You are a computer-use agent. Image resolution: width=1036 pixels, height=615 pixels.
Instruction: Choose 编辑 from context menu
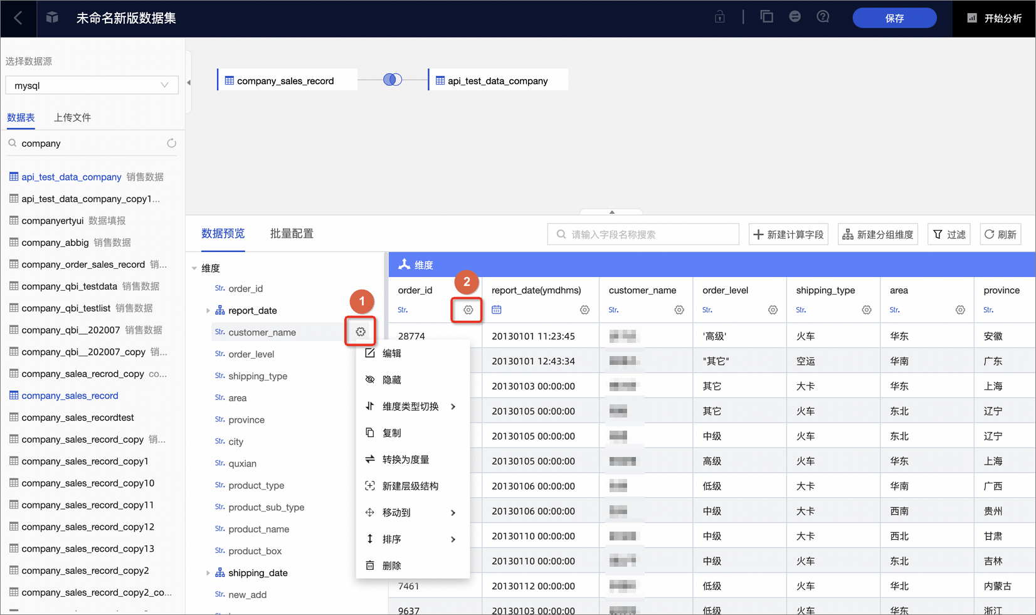[x=412, y=353]
